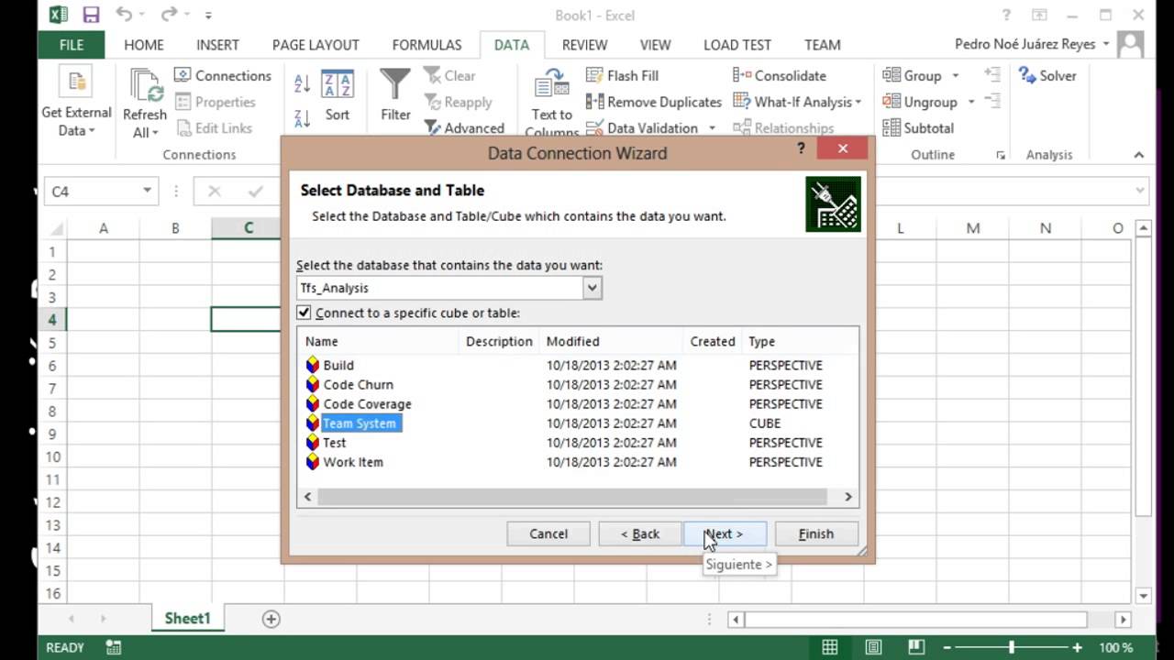Open the What-If Analysis dropdown
This screenshot has width=1174, height=660.
pos(797,102)
